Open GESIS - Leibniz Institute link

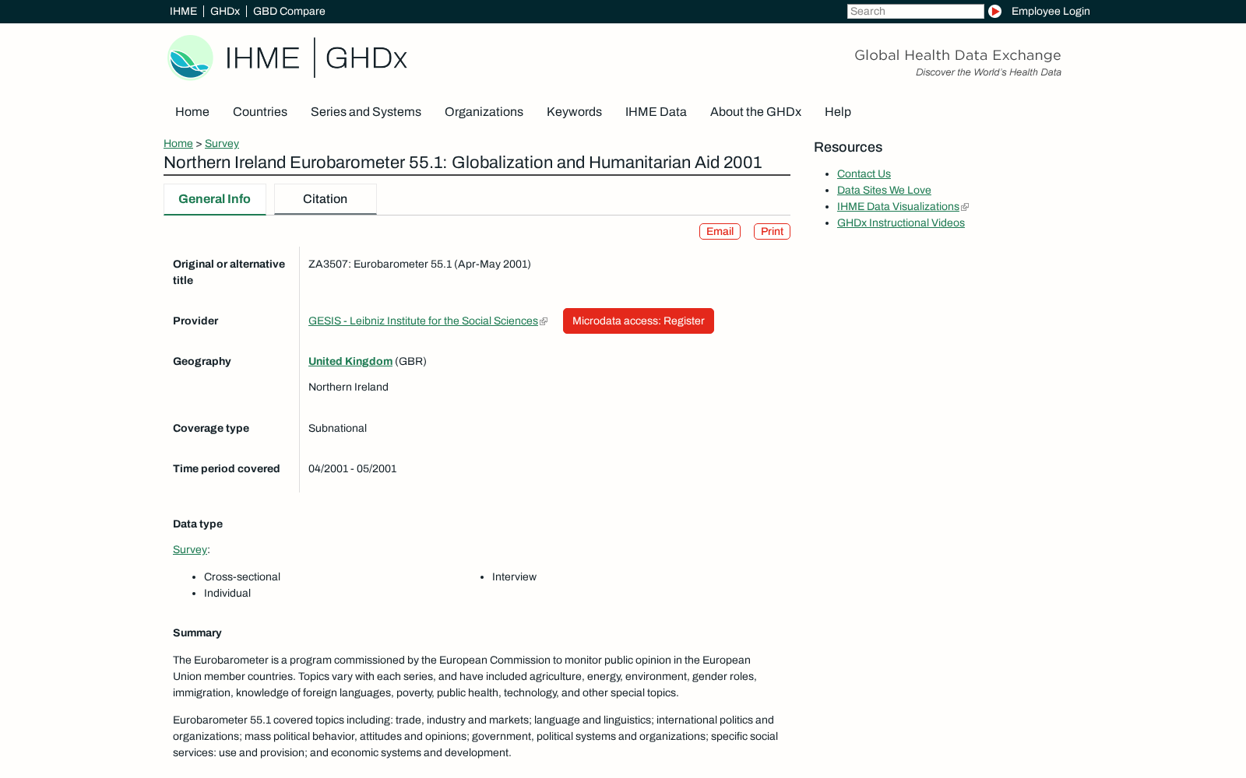[423, 321]
